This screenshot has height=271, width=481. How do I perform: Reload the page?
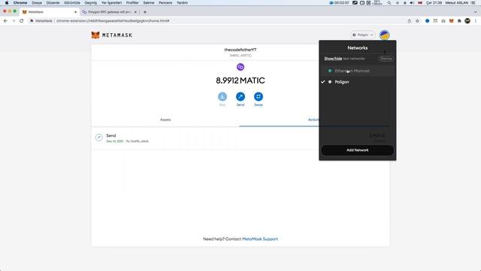[x=22, y=21]
